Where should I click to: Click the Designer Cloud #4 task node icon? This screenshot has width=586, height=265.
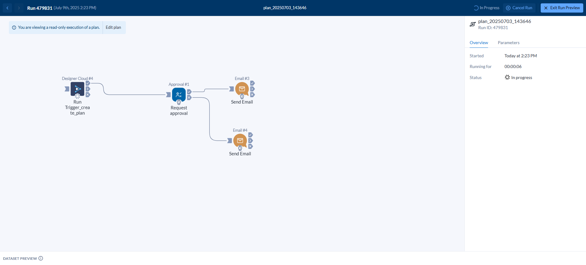point(77,89)
